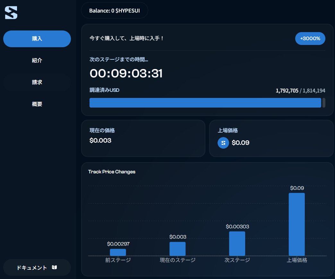Click the 上場価格 card
The image size is (335, 279).
pos(271,138)
